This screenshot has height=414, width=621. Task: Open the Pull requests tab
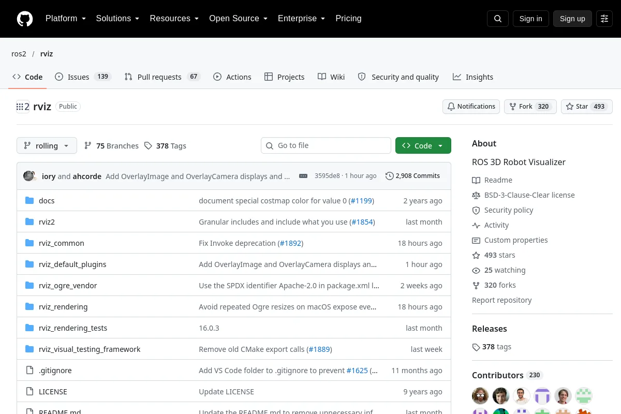pos(162,77)
